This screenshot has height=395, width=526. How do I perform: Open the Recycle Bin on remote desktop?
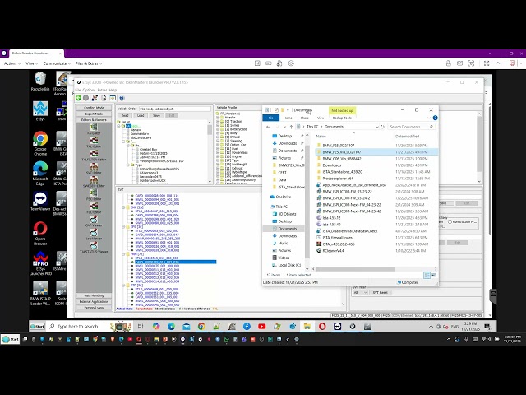pos(40,81)
